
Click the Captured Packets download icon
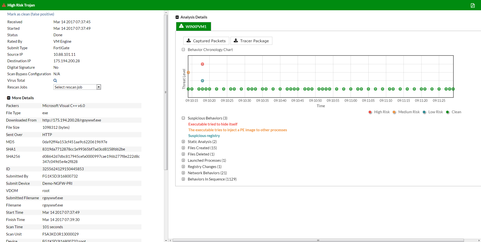pyautogui.click(x=189, y=40)
